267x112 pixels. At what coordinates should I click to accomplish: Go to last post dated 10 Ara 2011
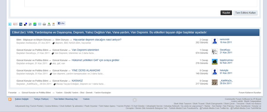tap(226, 42)
